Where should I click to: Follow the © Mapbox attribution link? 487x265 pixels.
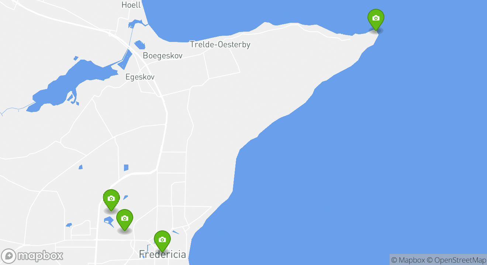408,260
